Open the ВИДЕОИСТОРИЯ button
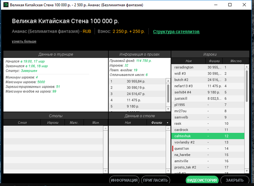 pyautogui.click(x=202, y=180)
